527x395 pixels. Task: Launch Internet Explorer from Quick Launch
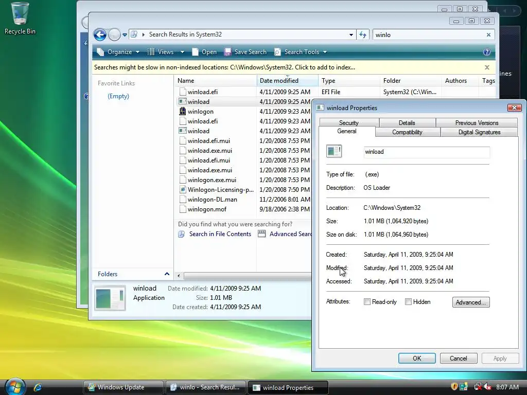coord(38,387)
